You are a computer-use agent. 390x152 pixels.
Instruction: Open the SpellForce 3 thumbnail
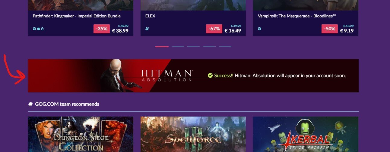pyautogui.click(x=193, y=134)
